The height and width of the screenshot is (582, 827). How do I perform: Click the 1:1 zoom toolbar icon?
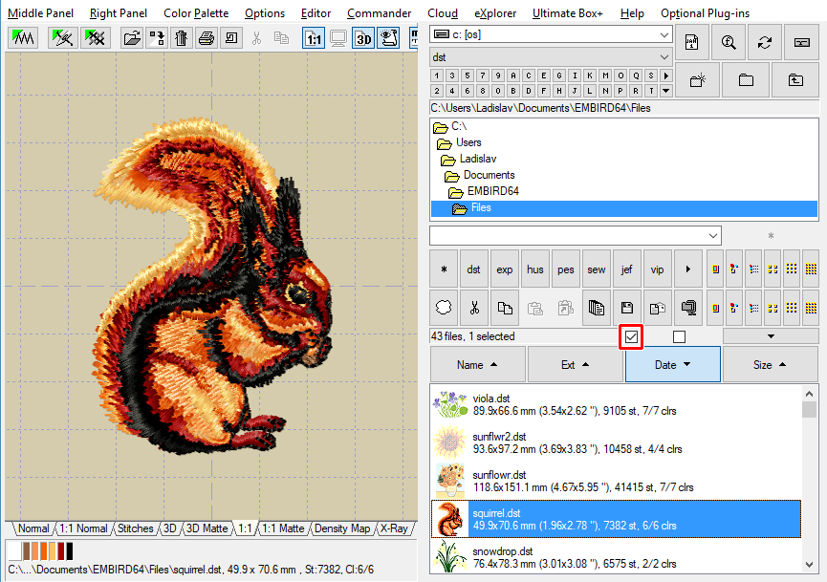315,38
